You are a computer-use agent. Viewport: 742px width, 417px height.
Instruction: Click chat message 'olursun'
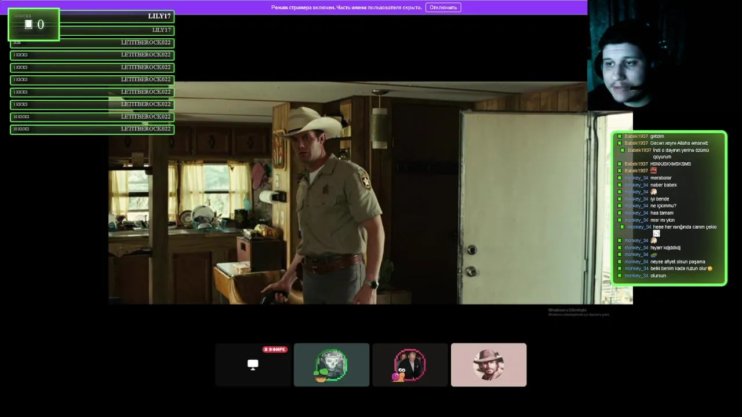(x=658, y=276)
